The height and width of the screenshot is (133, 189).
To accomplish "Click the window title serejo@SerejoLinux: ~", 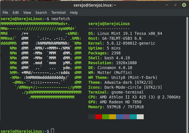I will [x=95, y=5].
